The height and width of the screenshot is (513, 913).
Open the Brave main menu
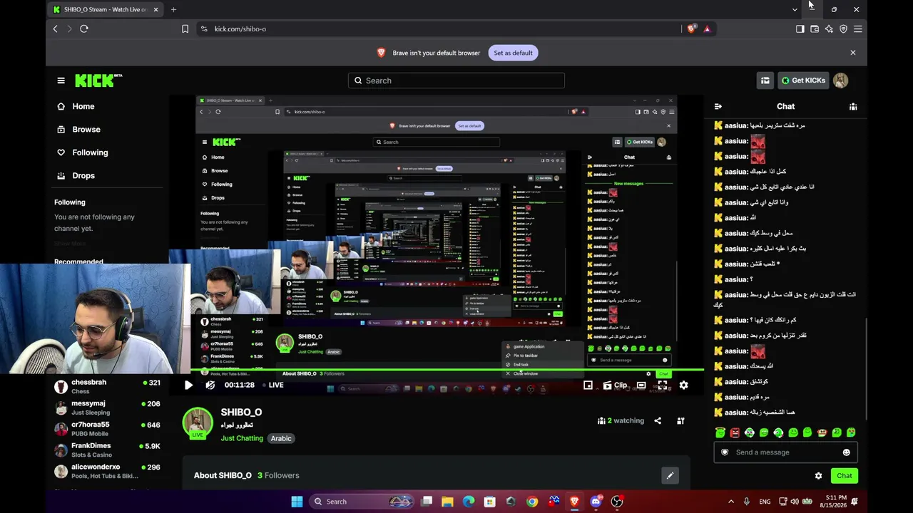coord(858,28)
